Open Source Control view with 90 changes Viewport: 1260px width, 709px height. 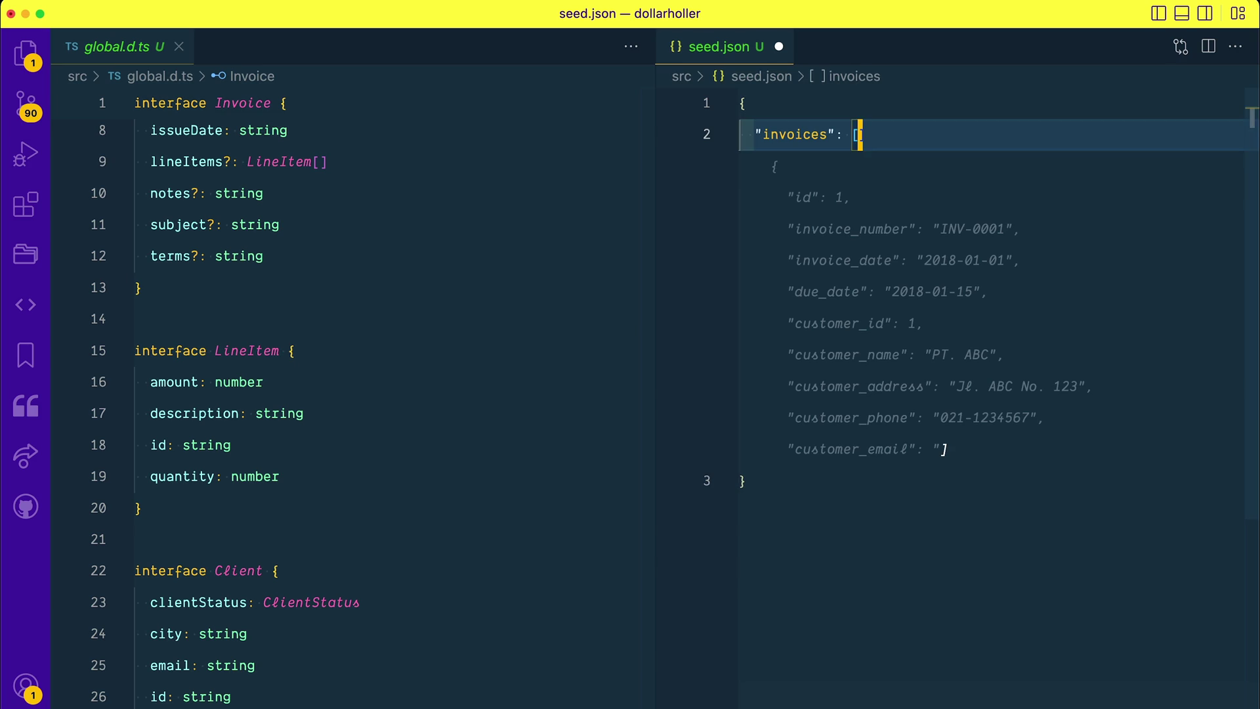tap(26, 105)
